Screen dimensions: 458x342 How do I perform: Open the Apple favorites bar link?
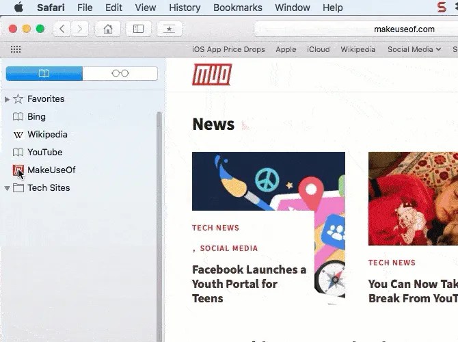tap(286, 49)
